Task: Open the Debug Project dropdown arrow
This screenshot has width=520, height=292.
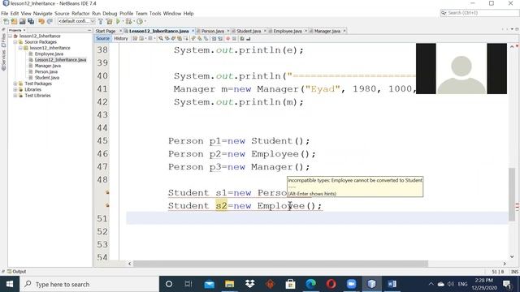Action: coord(133,22)
